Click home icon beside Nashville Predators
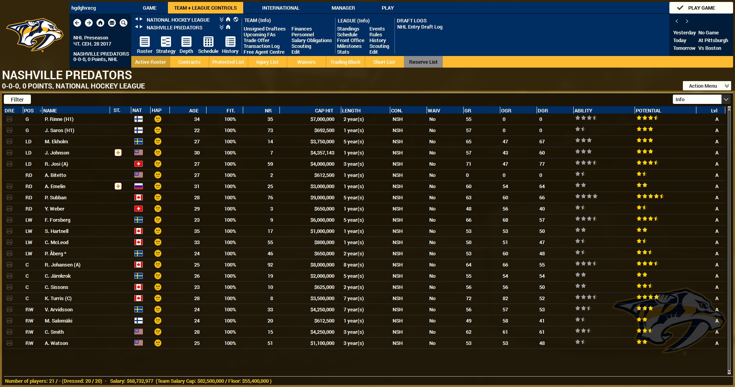This screenshot has width=735, height=387. point(228,27)
